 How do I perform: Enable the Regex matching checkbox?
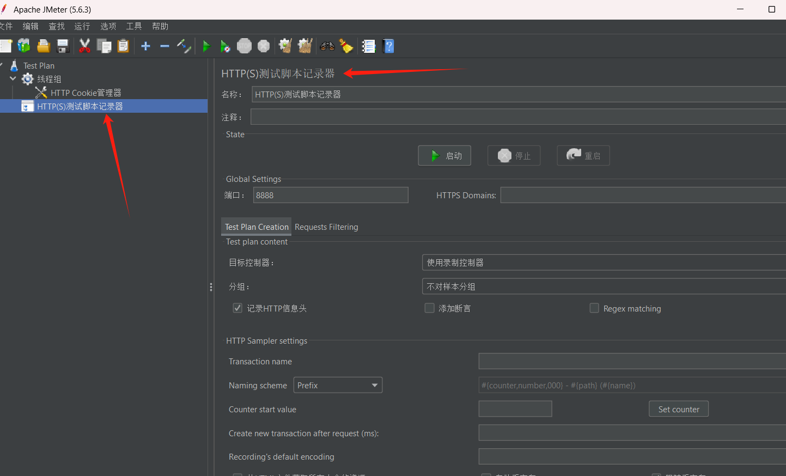(594, 308)
